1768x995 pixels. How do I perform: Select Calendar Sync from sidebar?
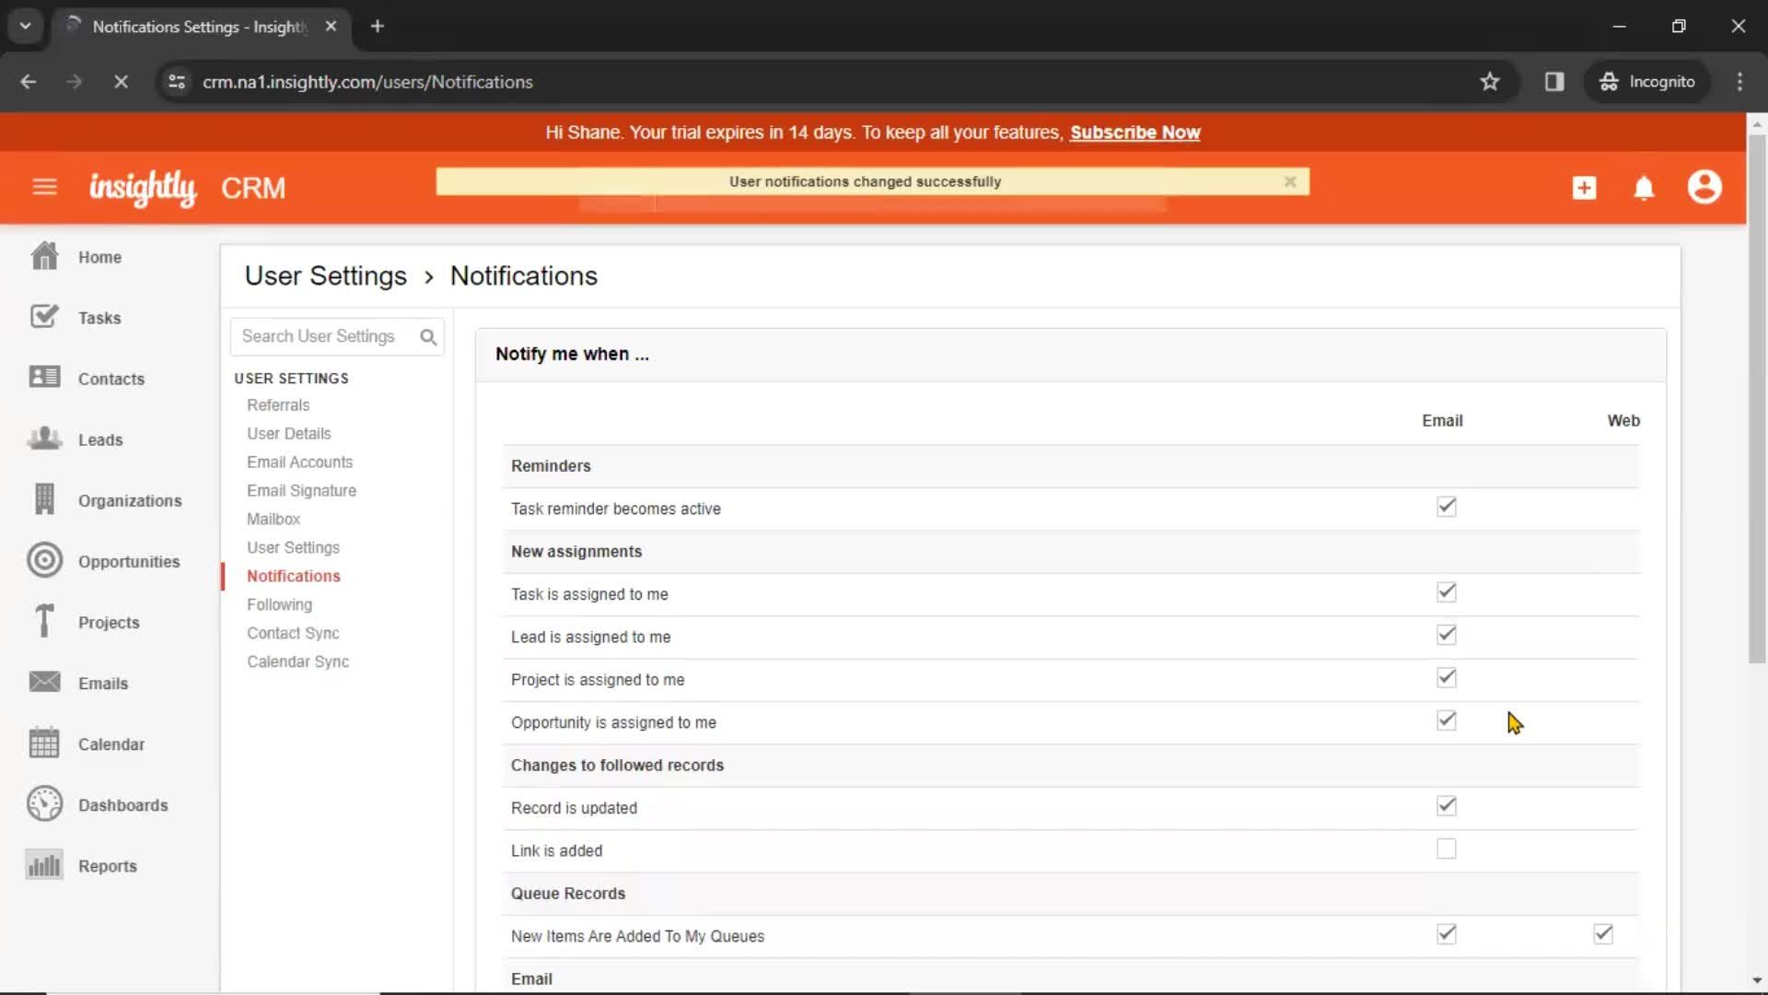(x=297, y=661)
